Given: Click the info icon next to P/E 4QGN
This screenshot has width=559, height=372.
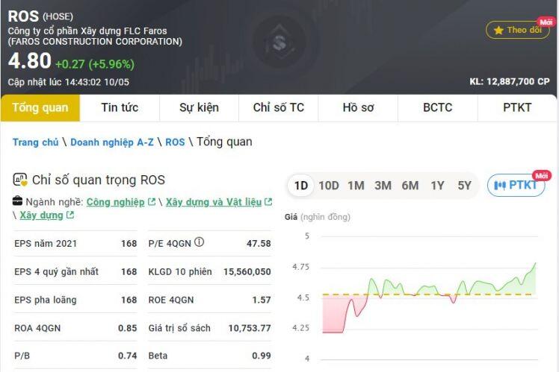Looking at the screenshot, I should point(200,242).
